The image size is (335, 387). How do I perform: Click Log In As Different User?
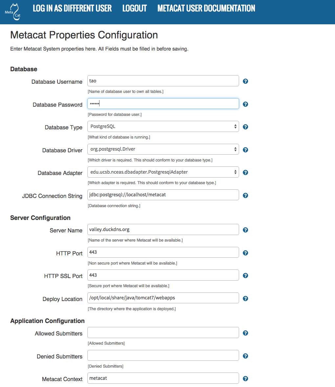pos(72,9)
